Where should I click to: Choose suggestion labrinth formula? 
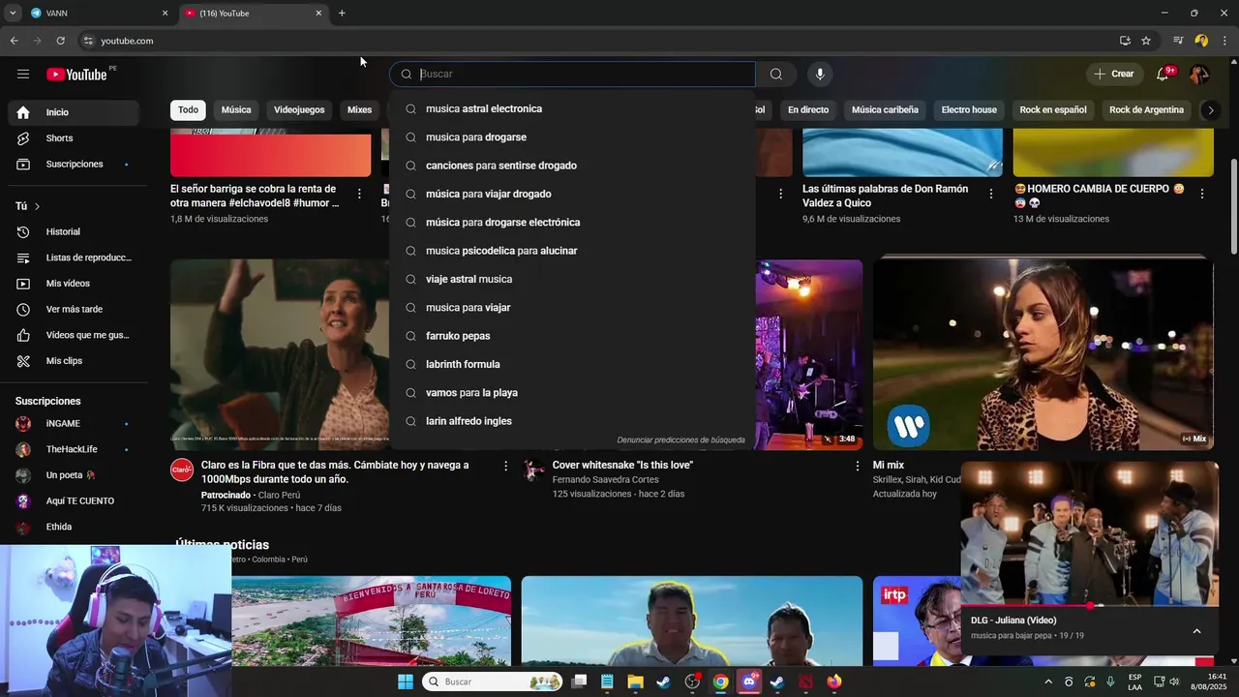pyautogui.click(x=572, y=365)
